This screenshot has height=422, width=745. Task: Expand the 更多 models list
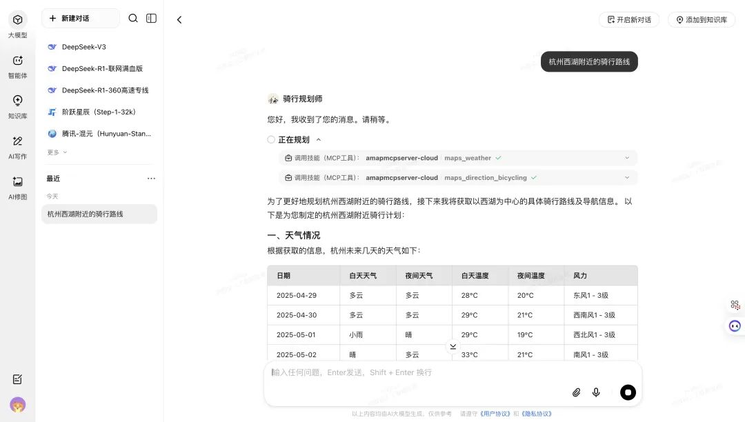coord(57,152)
